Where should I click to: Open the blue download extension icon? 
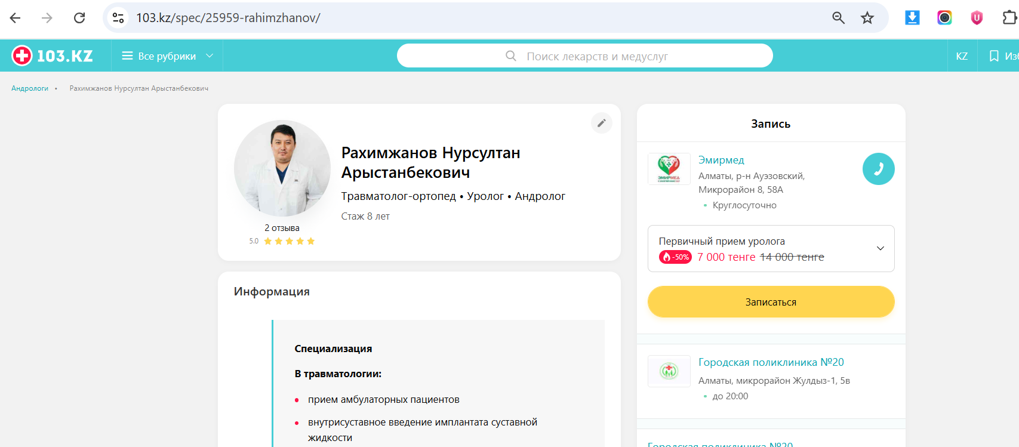[x=912, y=18]
